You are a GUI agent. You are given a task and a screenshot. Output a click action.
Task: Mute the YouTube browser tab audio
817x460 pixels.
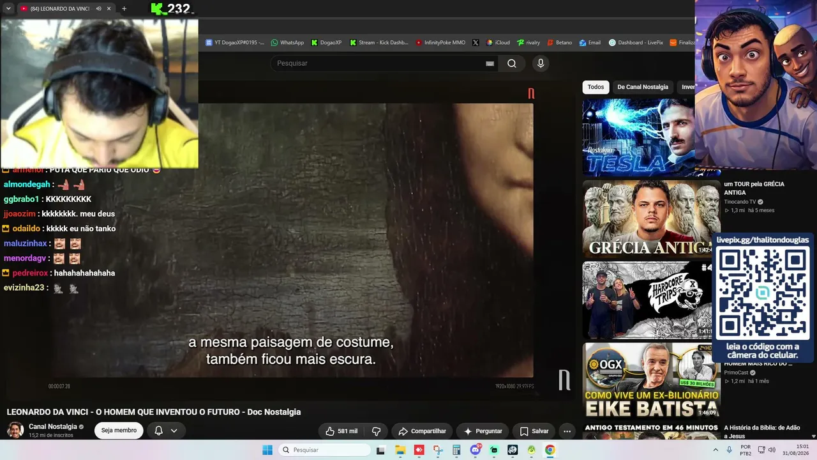(98, 9)
